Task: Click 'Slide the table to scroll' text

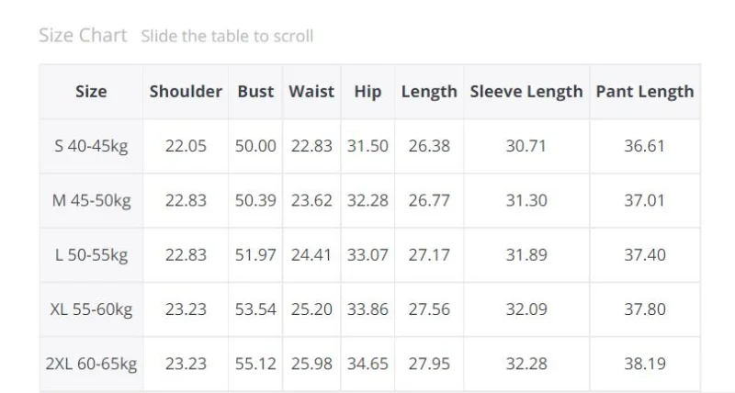Action: pyautogui.click(x=227, y=37)
